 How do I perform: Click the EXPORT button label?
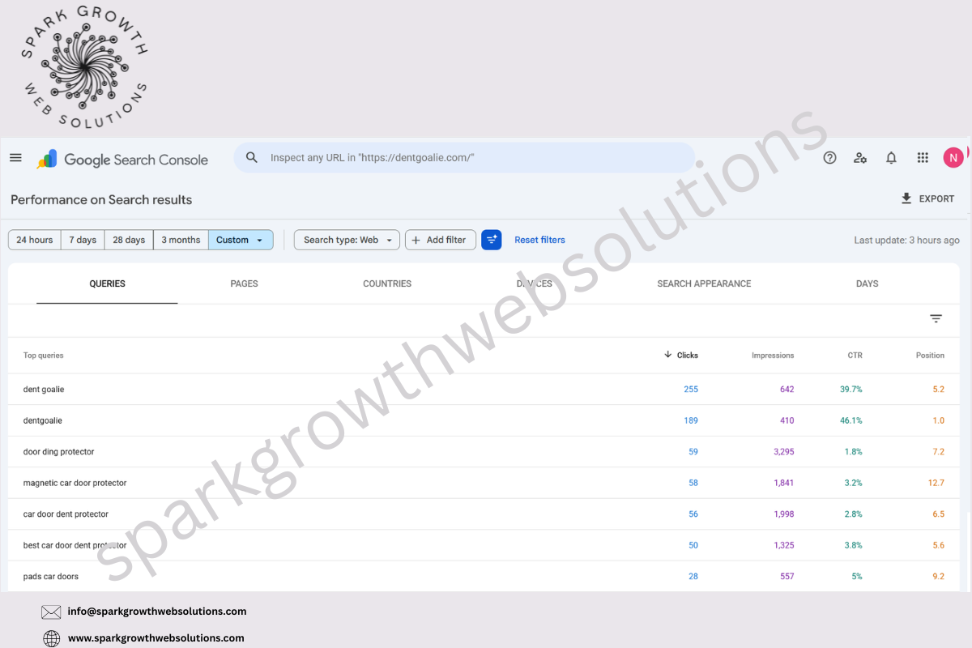coord(936,198)
